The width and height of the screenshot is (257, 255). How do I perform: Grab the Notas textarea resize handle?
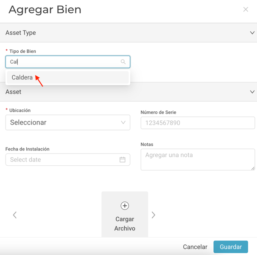tap(253, 168)
